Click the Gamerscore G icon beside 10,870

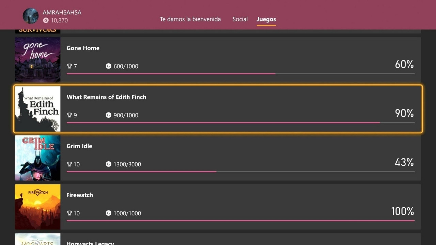(x=46, y=20)
